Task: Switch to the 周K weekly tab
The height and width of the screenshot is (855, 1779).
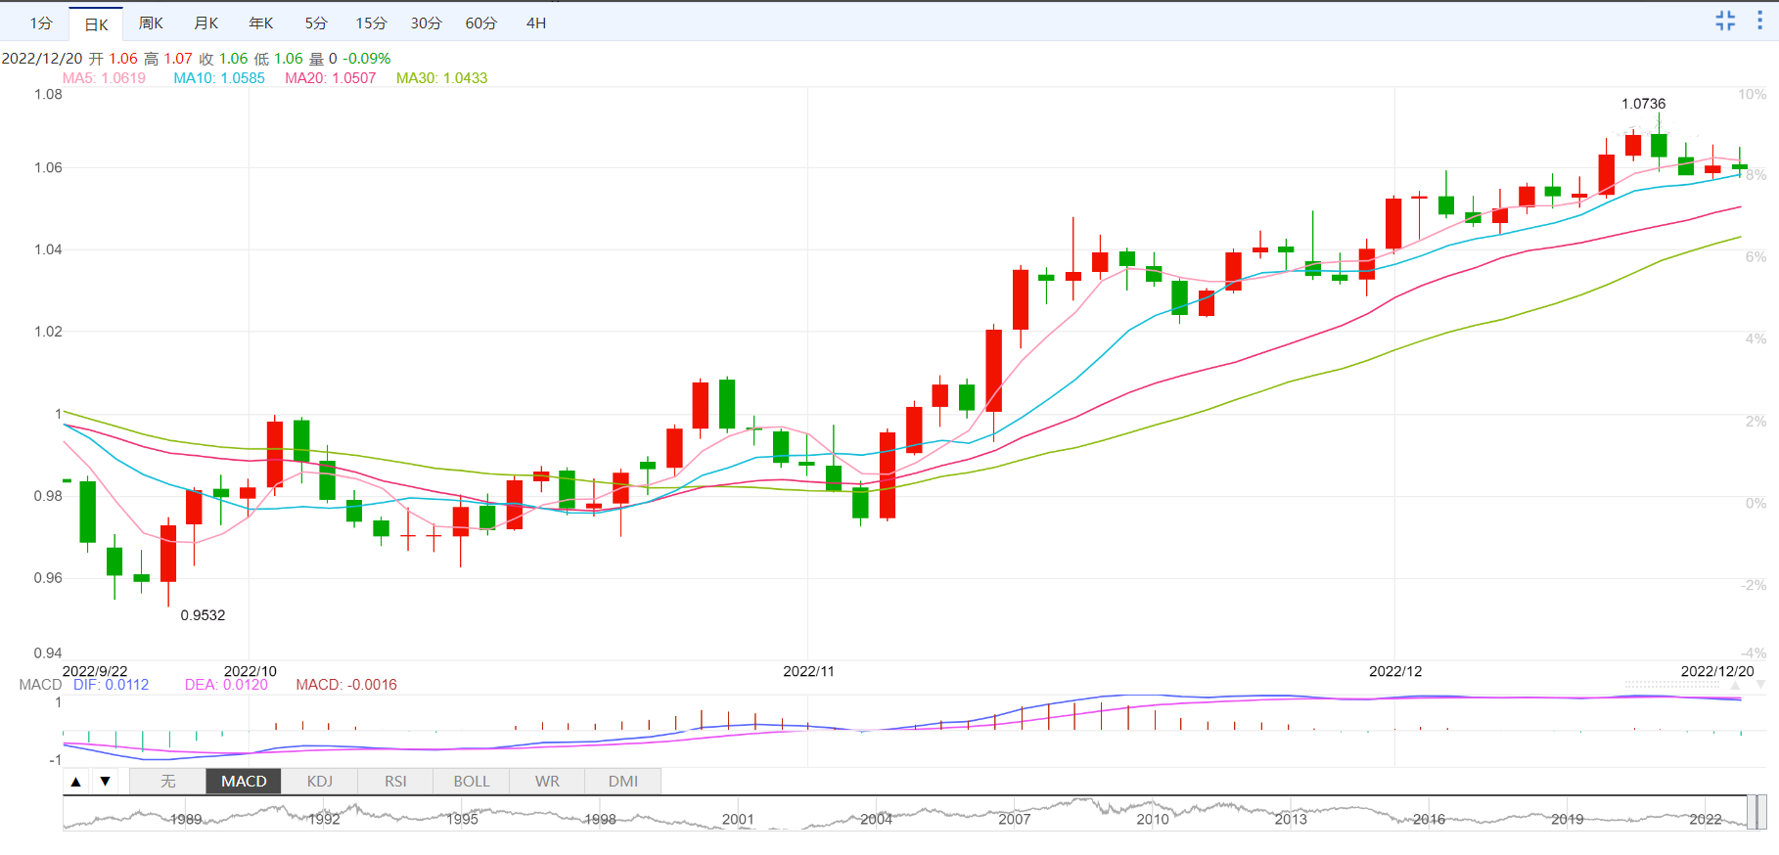Action: 151,23
